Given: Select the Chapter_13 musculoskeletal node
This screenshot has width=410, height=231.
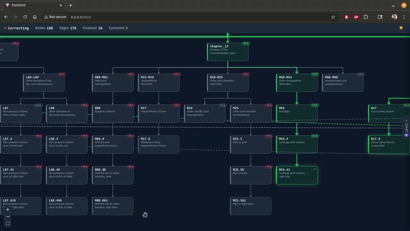Looking at the screenshot, I should coord(228,52).
